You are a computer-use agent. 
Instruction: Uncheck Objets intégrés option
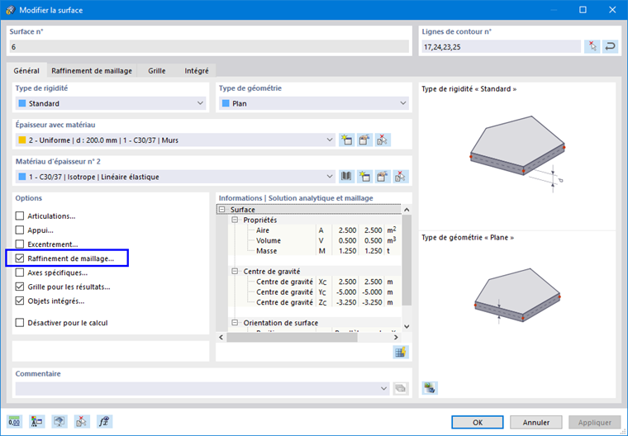pos(20,301)
